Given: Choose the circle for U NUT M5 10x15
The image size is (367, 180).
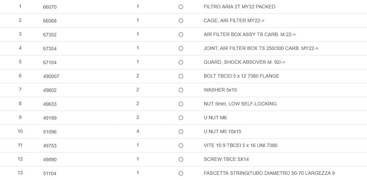Looking at the screenshot, I should 181,132.
